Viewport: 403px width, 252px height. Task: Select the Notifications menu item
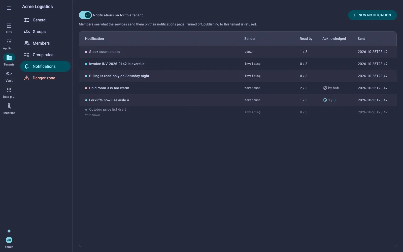pyautogui.click(x=45, y=66)
